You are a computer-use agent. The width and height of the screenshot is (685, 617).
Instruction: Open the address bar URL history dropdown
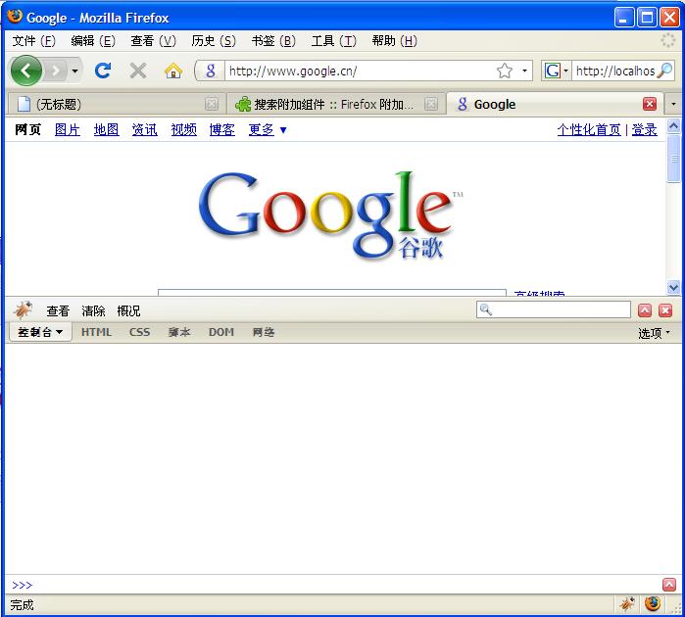[x=524, y=71]
